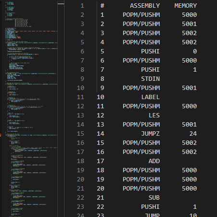The image size is (217, 217).
Task: Click the partially visible JUMP instruction
Action: pyautogui.click(x=153, y=215)
